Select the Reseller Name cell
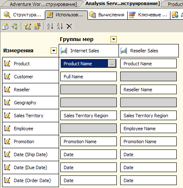Screen dimensions: 183x188 click(x=148, y=90)
